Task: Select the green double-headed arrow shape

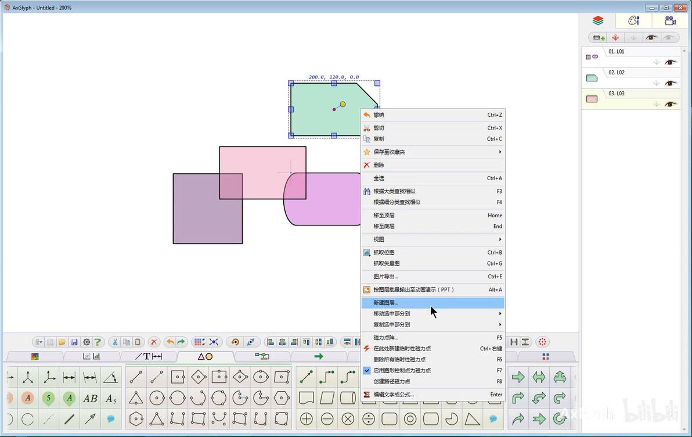Action: (x=539, y=377)
